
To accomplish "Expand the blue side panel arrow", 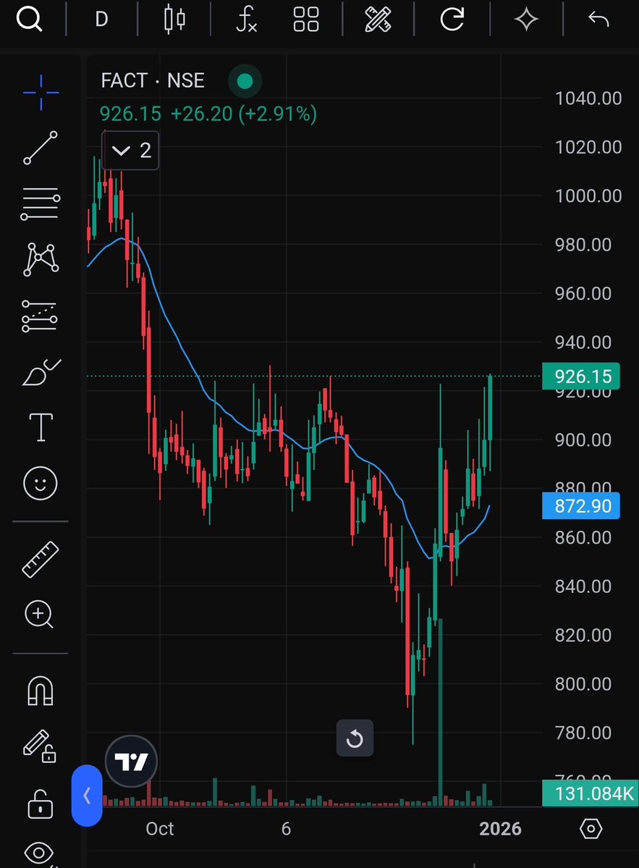I will click(x=87, y=796).
